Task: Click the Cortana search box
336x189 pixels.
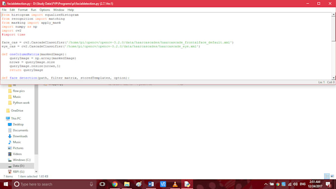Action: pos(53,184)
